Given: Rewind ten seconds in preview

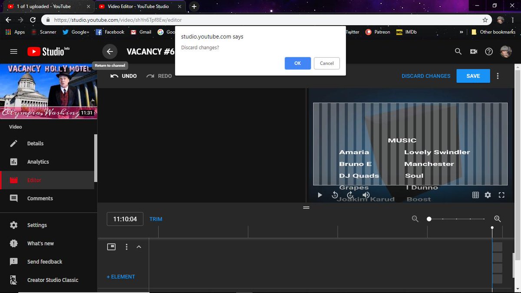Looking at the screenshot, I should click(335, 195).
